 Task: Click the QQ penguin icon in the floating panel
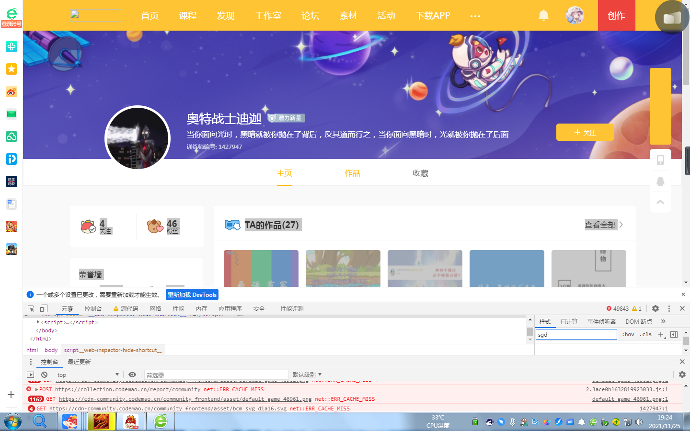tap(660, 181)
